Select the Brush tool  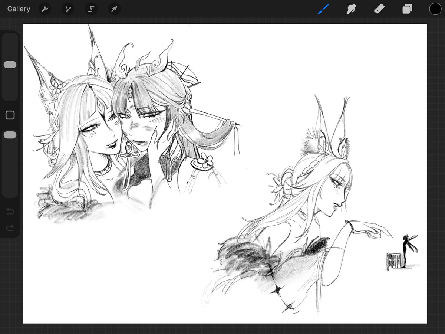323,9
